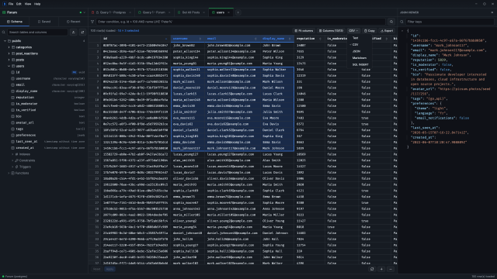Image resolution: width=497 pixels, height=279 pixels.
Task: Close the users tab
Action: click(228, 12)
